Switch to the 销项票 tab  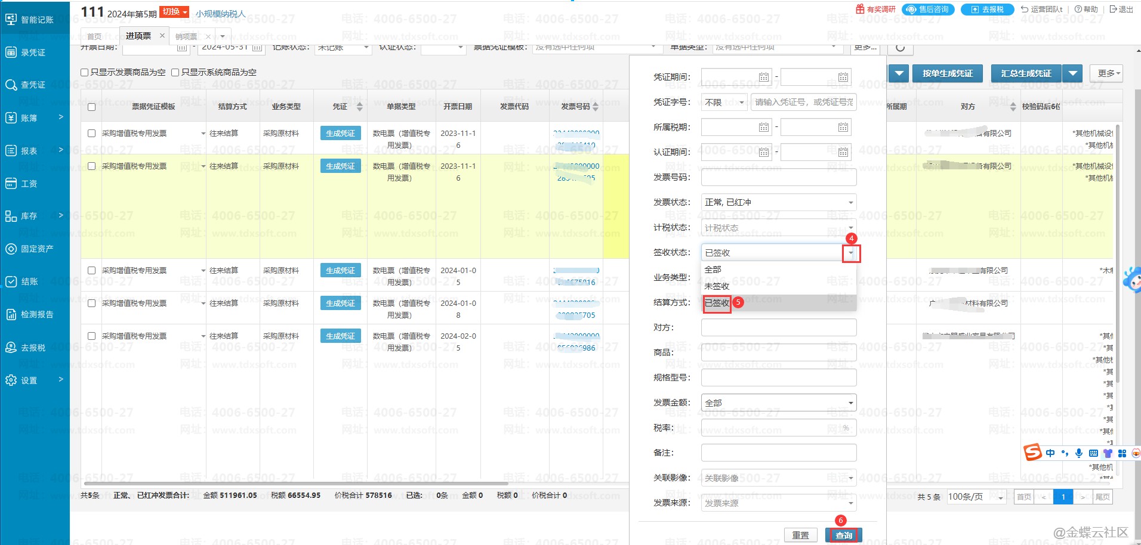tap(186, 36)
